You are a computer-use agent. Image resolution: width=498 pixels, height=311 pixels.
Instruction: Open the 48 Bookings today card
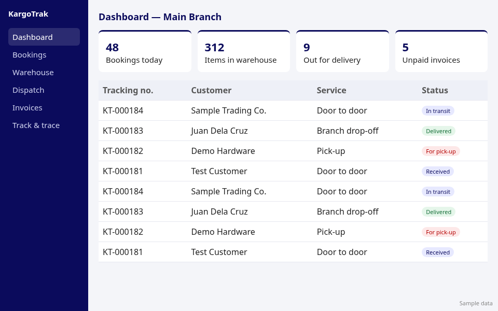click(x=145, y=51)
